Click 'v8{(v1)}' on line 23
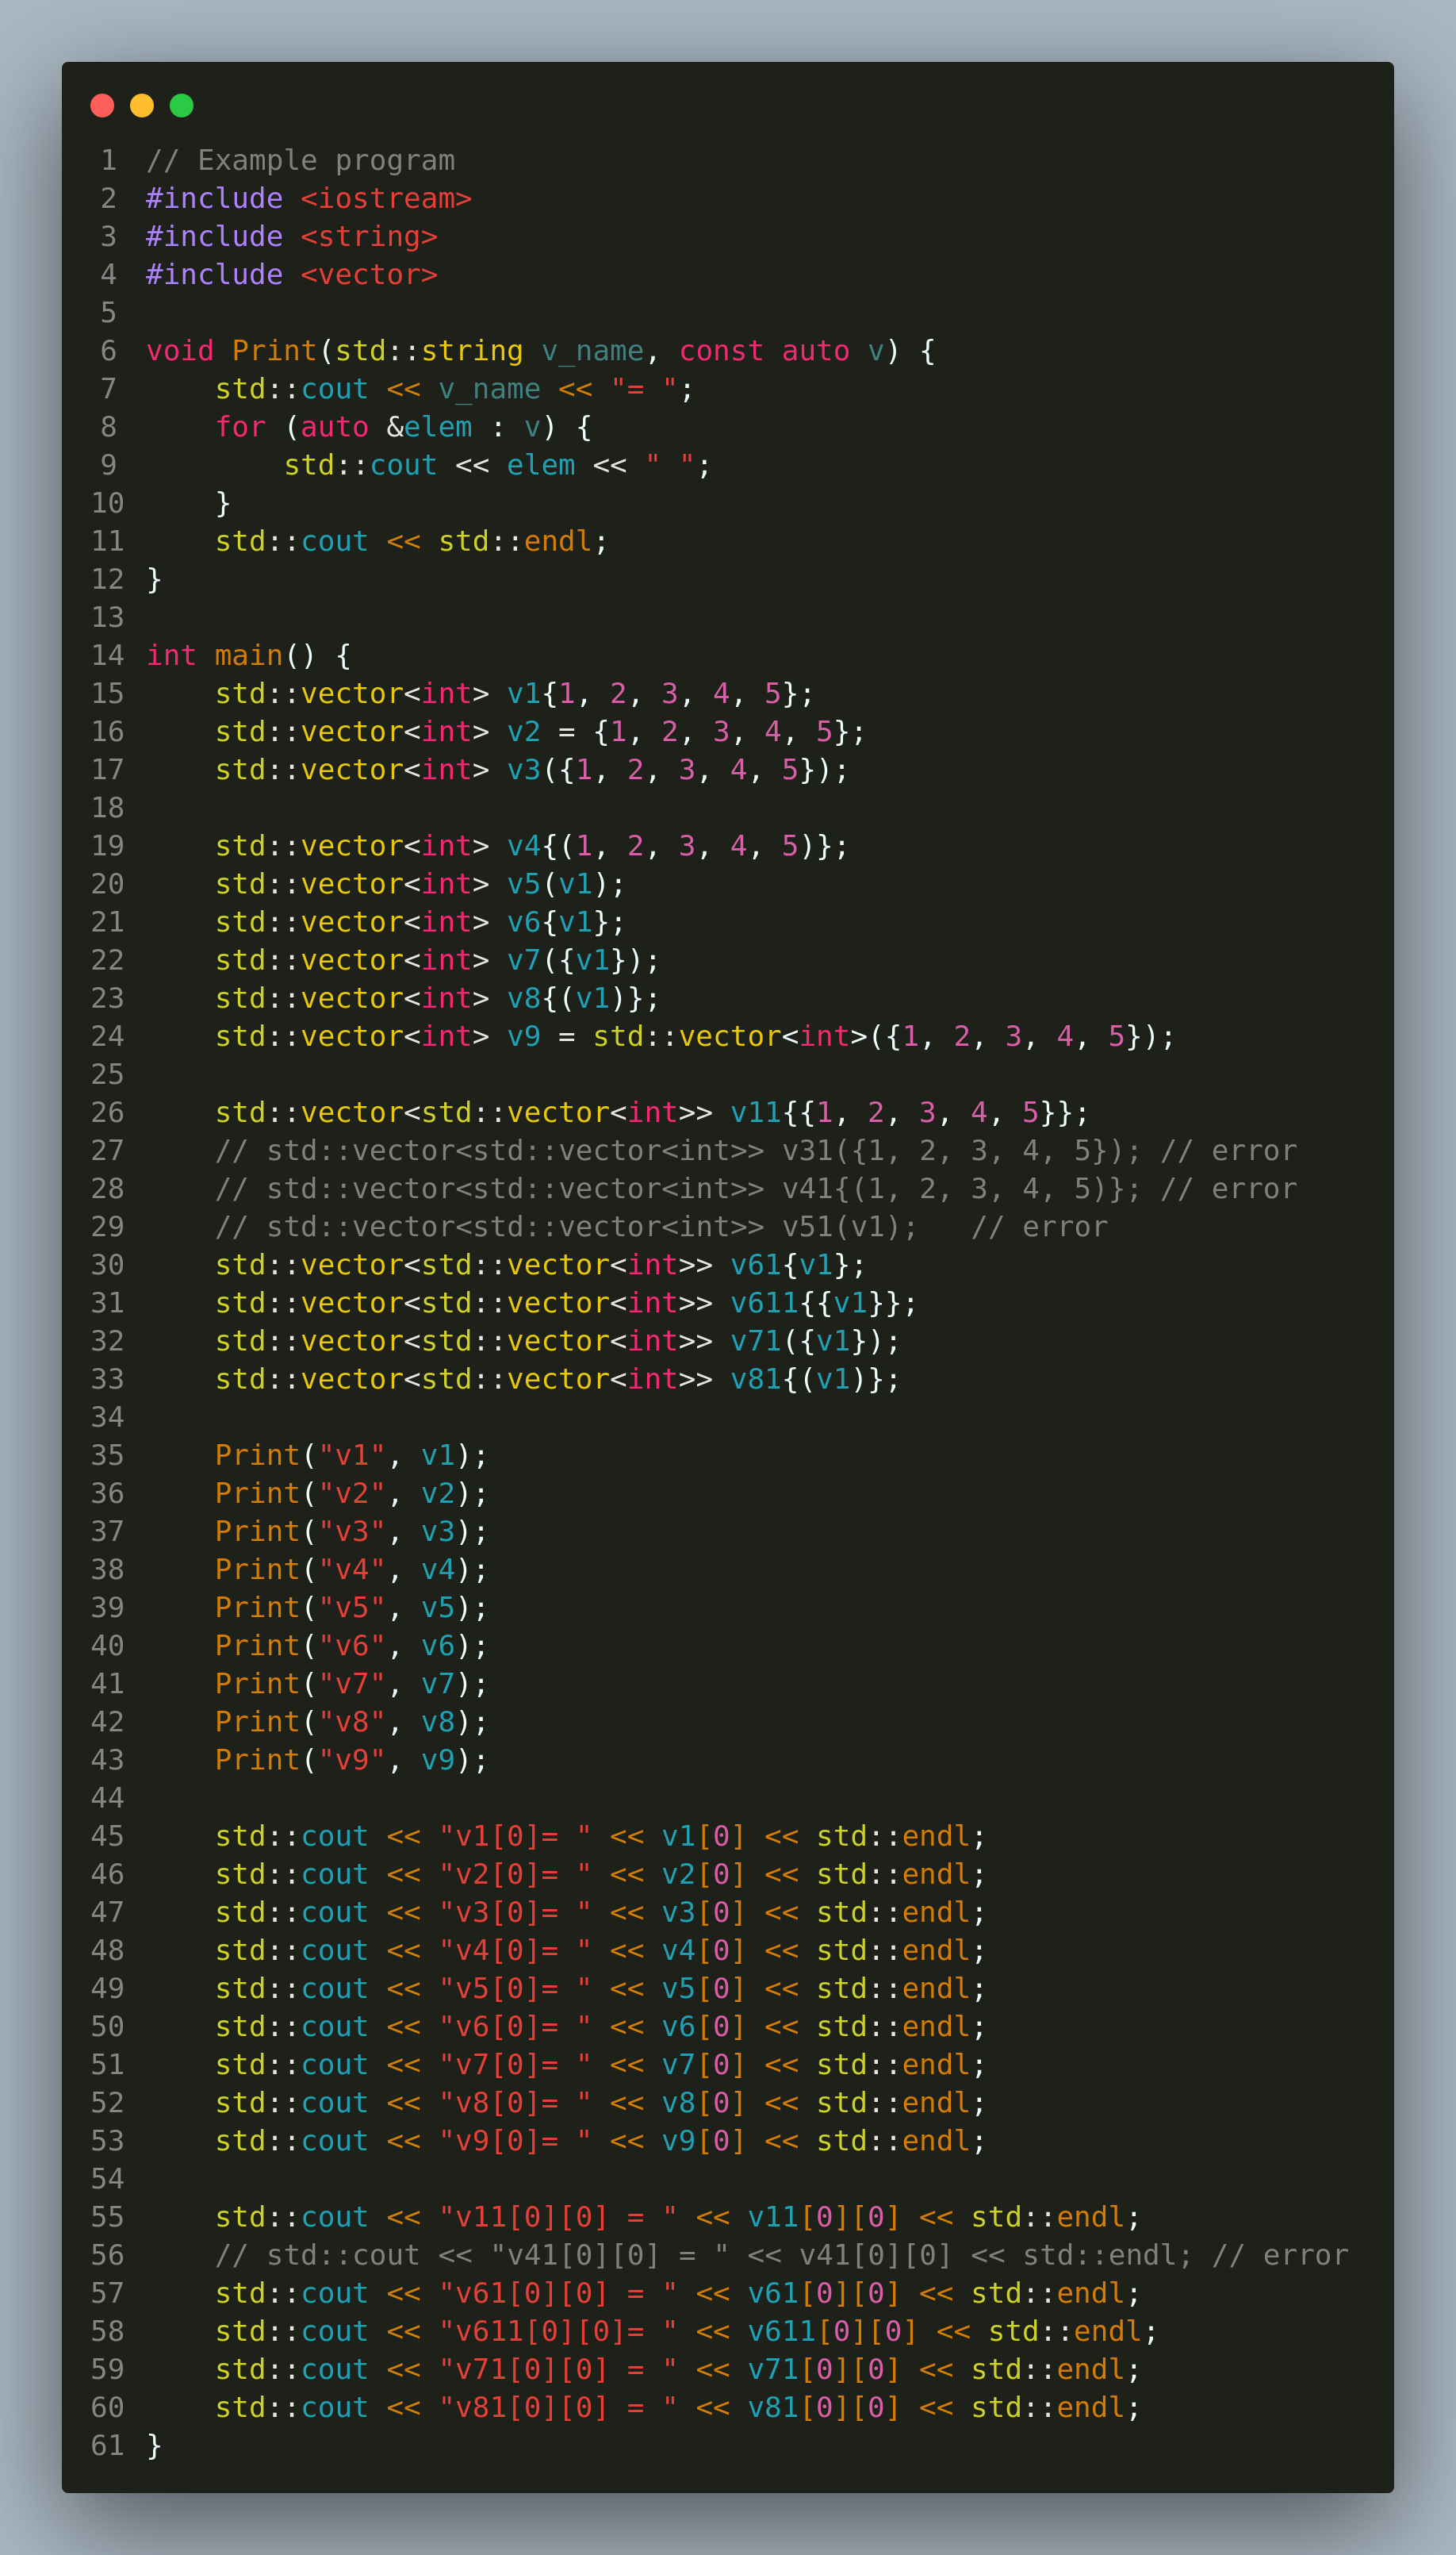 tap(575, 997)
